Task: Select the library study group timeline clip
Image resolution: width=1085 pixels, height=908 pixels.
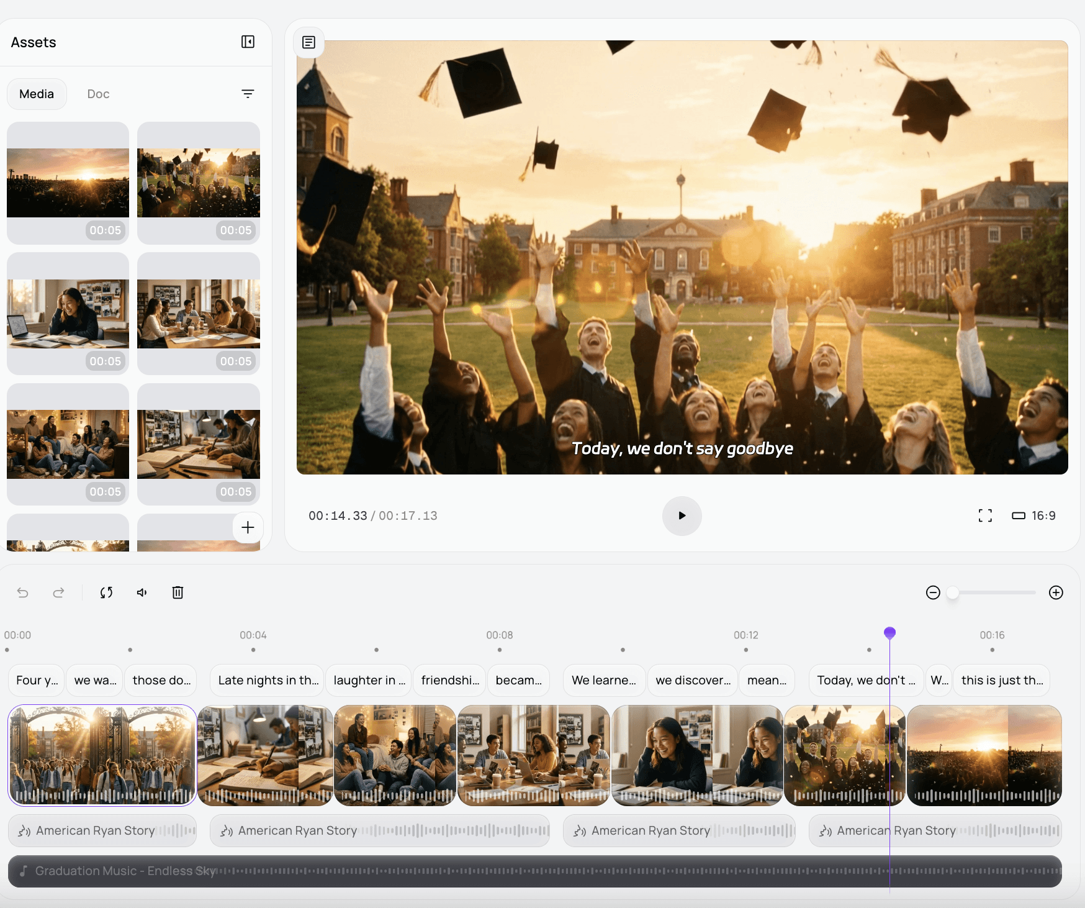Action: (x=534, y=755)
